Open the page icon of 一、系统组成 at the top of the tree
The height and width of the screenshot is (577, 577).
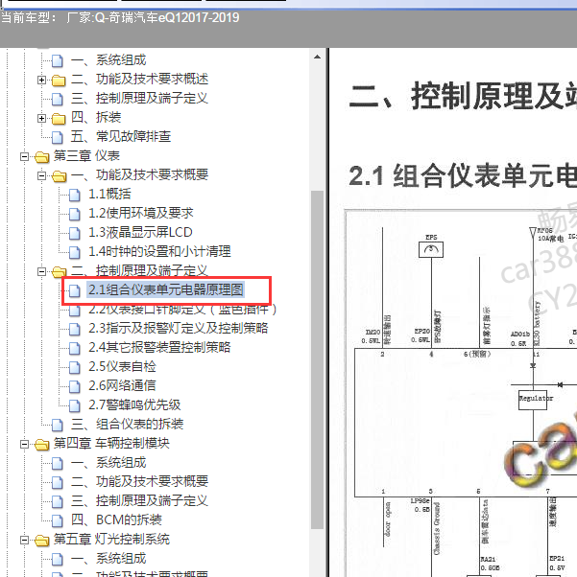tap(58, 60)
